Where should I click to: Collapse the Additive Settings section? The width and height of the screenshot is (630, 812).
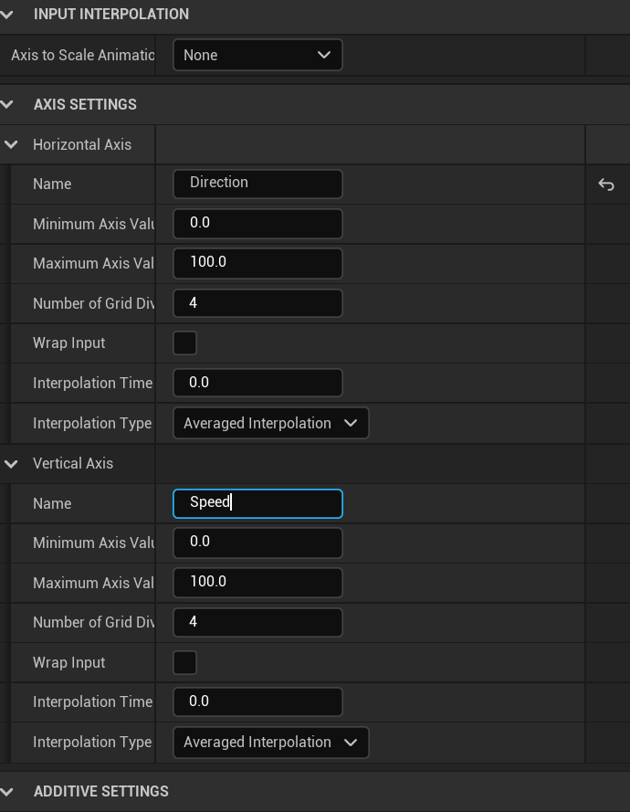coord(8,791)
